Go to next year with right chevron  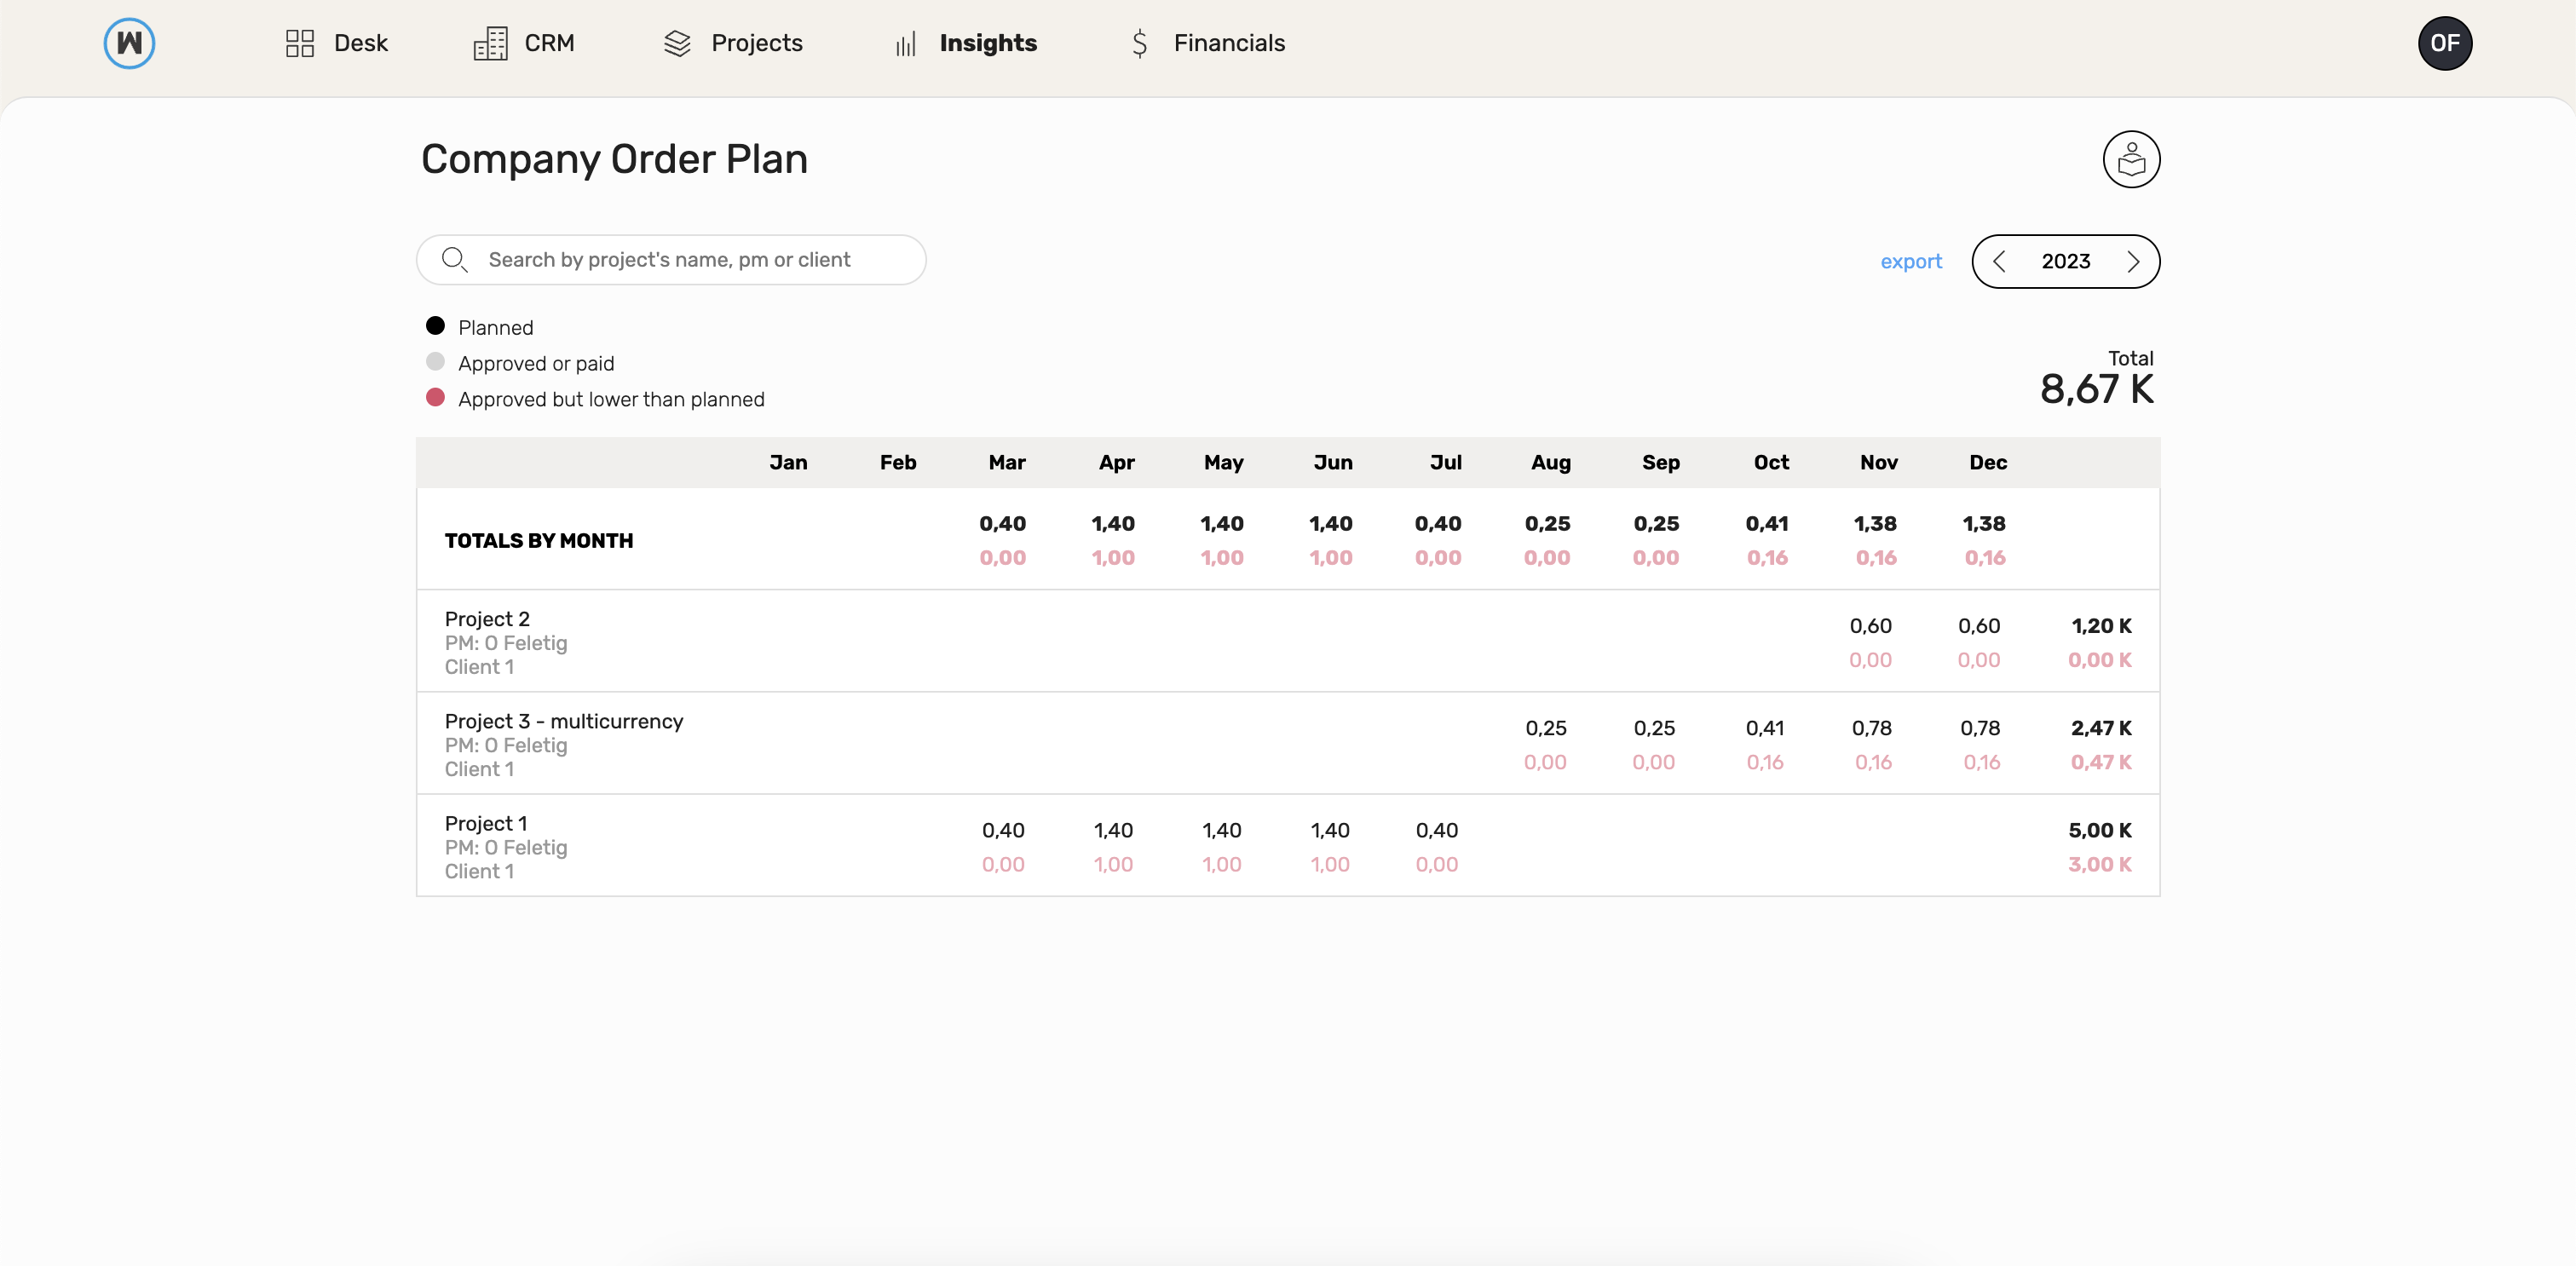2133,262
